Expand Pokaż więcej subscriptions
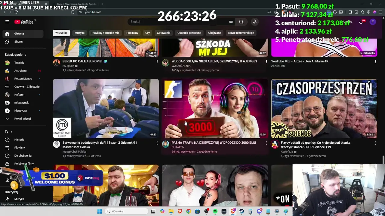Viewport: 385px width, 216px height. click(23, 118)
